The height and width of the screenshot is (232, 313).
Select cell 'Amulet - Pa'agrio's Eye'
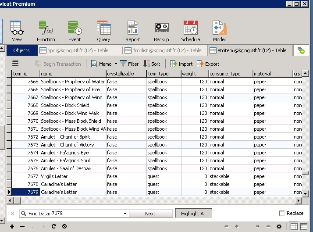click(x=73, y=153)
